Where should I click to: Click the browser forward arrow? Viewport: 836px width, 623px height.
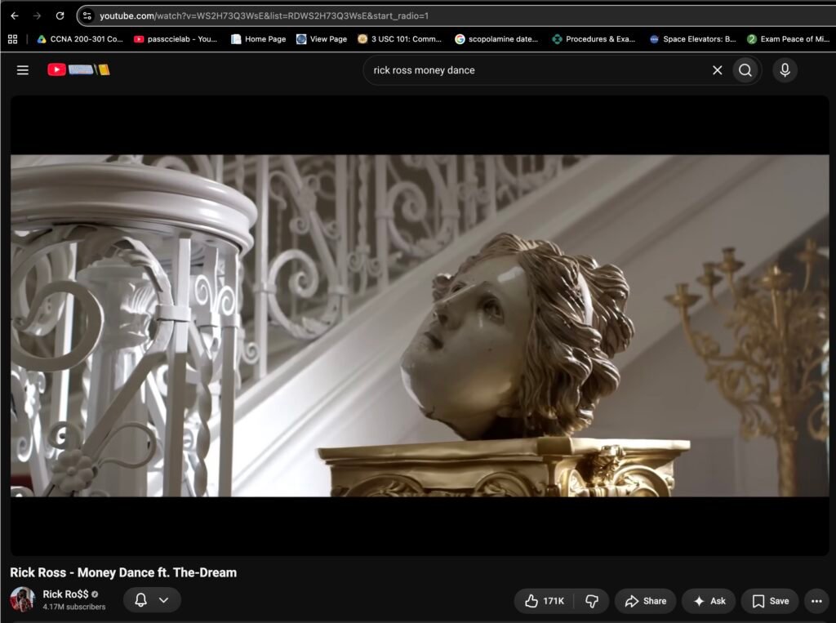pos(37,16)
